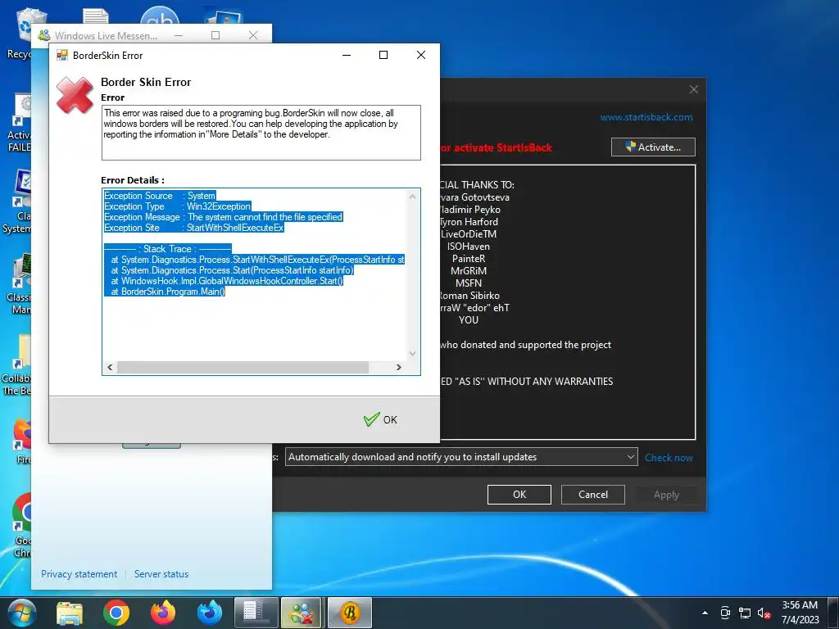The width and height of the screenshot is (839, 629).
Task: Open Server status link in Messenger
Action: pyautogui.click(x=161, y=574)
